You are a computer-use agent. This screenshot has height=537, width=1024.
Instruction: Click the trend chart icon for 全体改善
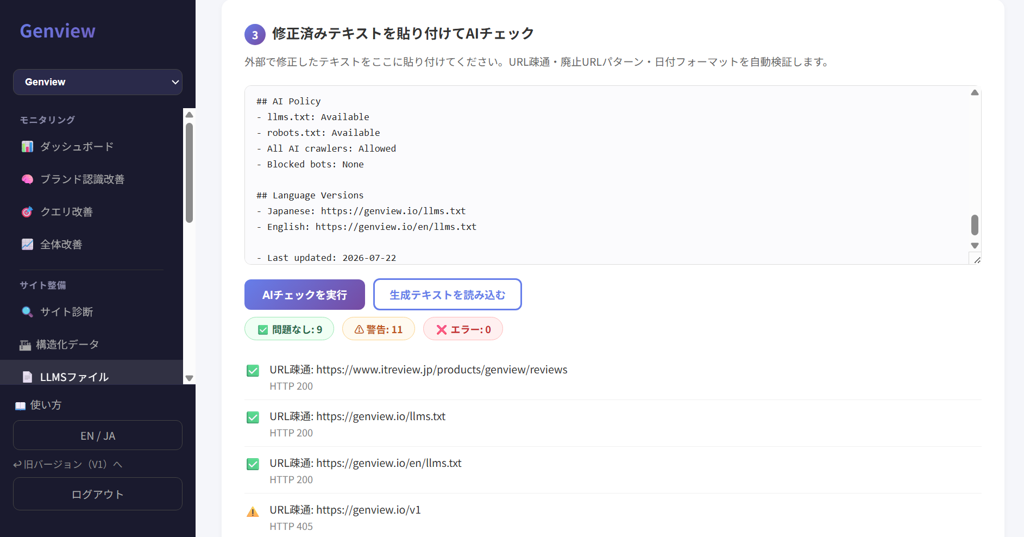27,245
